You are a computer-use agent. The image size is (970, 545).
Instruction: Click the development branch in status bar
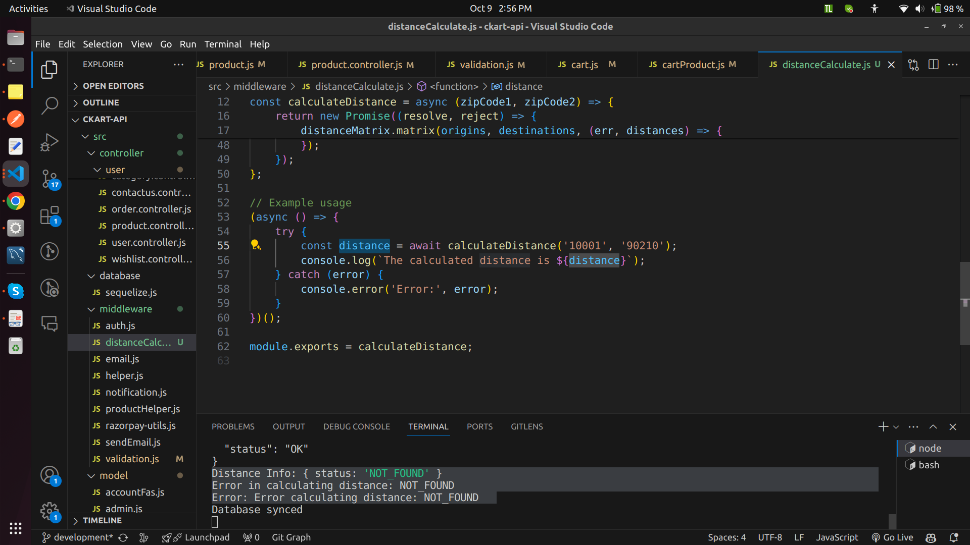click(x=78, y=537)
